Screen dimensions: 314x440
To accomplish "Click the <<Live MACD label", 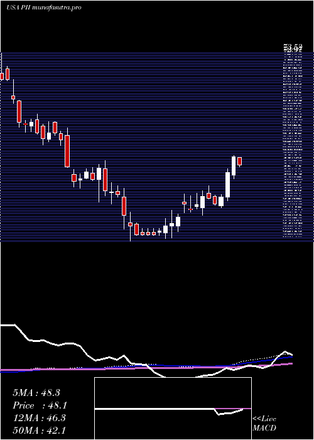I will click(x=264, y=424).
